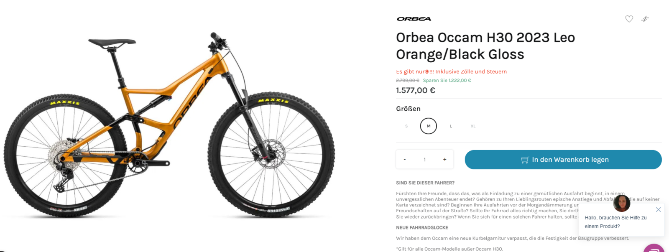Open the purple chat widget button
This screenshot has height=252, width=669.
pyautogui.click(x=654, y=249)
